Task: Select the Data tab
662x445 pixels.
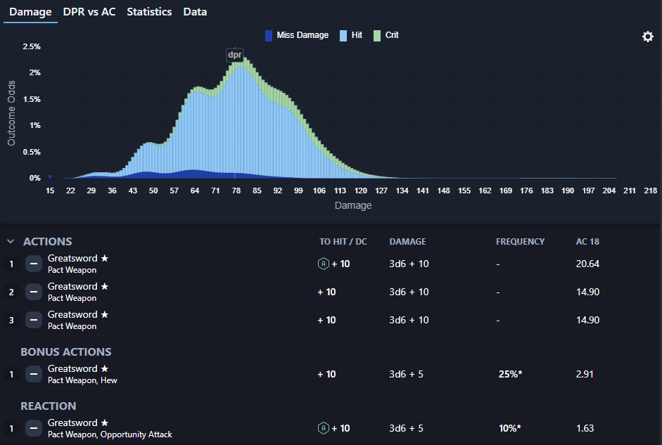Action: (195, 12)
